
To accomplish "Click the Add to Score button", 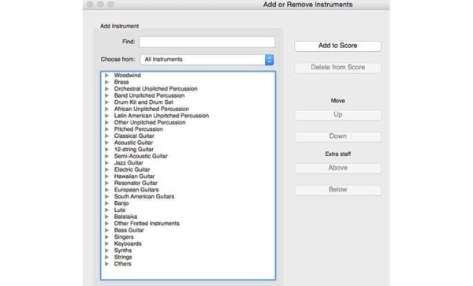I will pyautogui.click(x=338, y=46).
